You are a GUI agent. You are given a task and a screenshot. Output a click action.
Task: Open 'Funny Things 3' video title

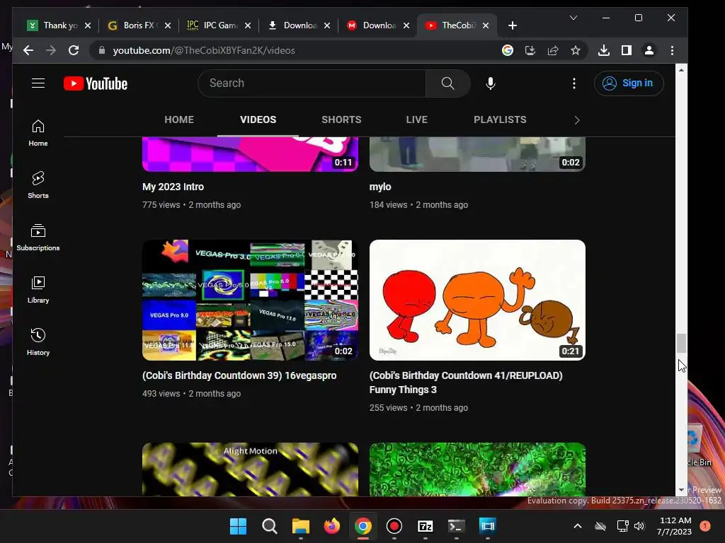(466, 383)
